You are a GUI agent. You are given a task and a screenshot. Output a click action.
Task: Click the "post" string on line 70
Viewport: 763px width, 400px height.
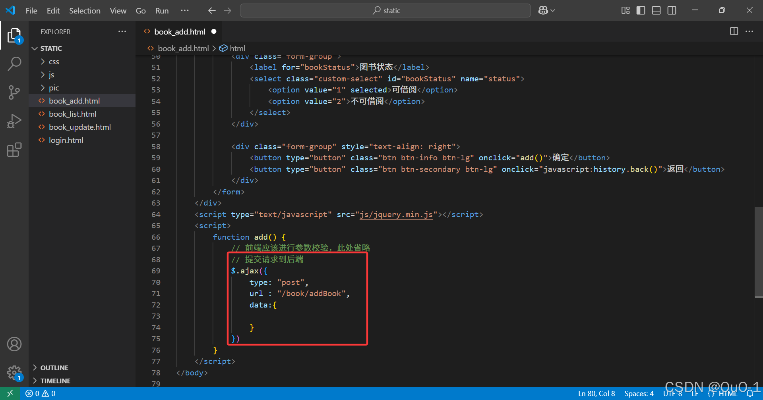click(290, 283)
